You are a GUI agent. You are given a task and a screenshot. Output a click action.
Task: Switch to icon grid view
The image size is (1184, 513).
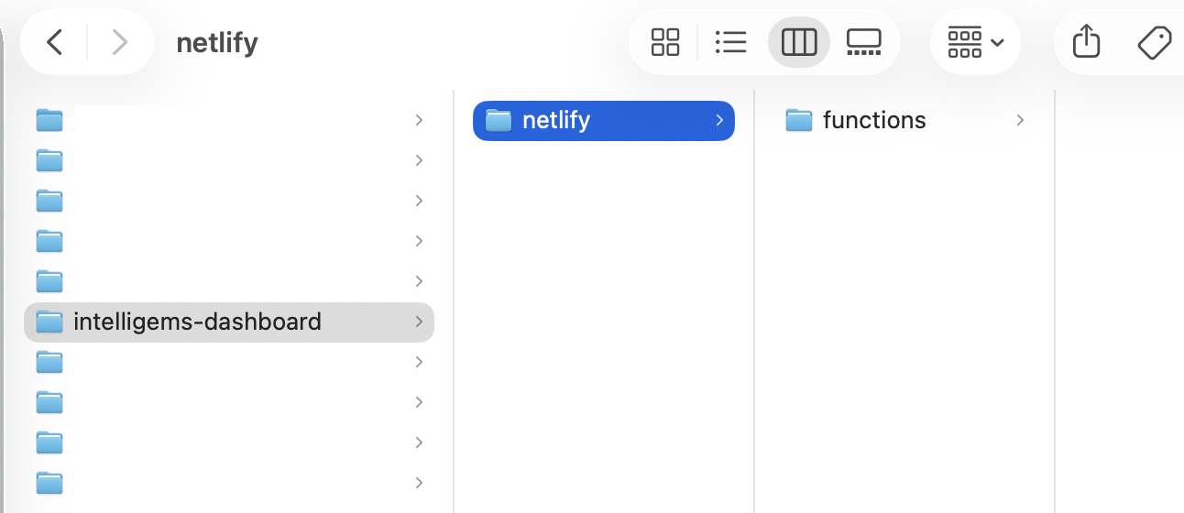[x=664, y=42]
